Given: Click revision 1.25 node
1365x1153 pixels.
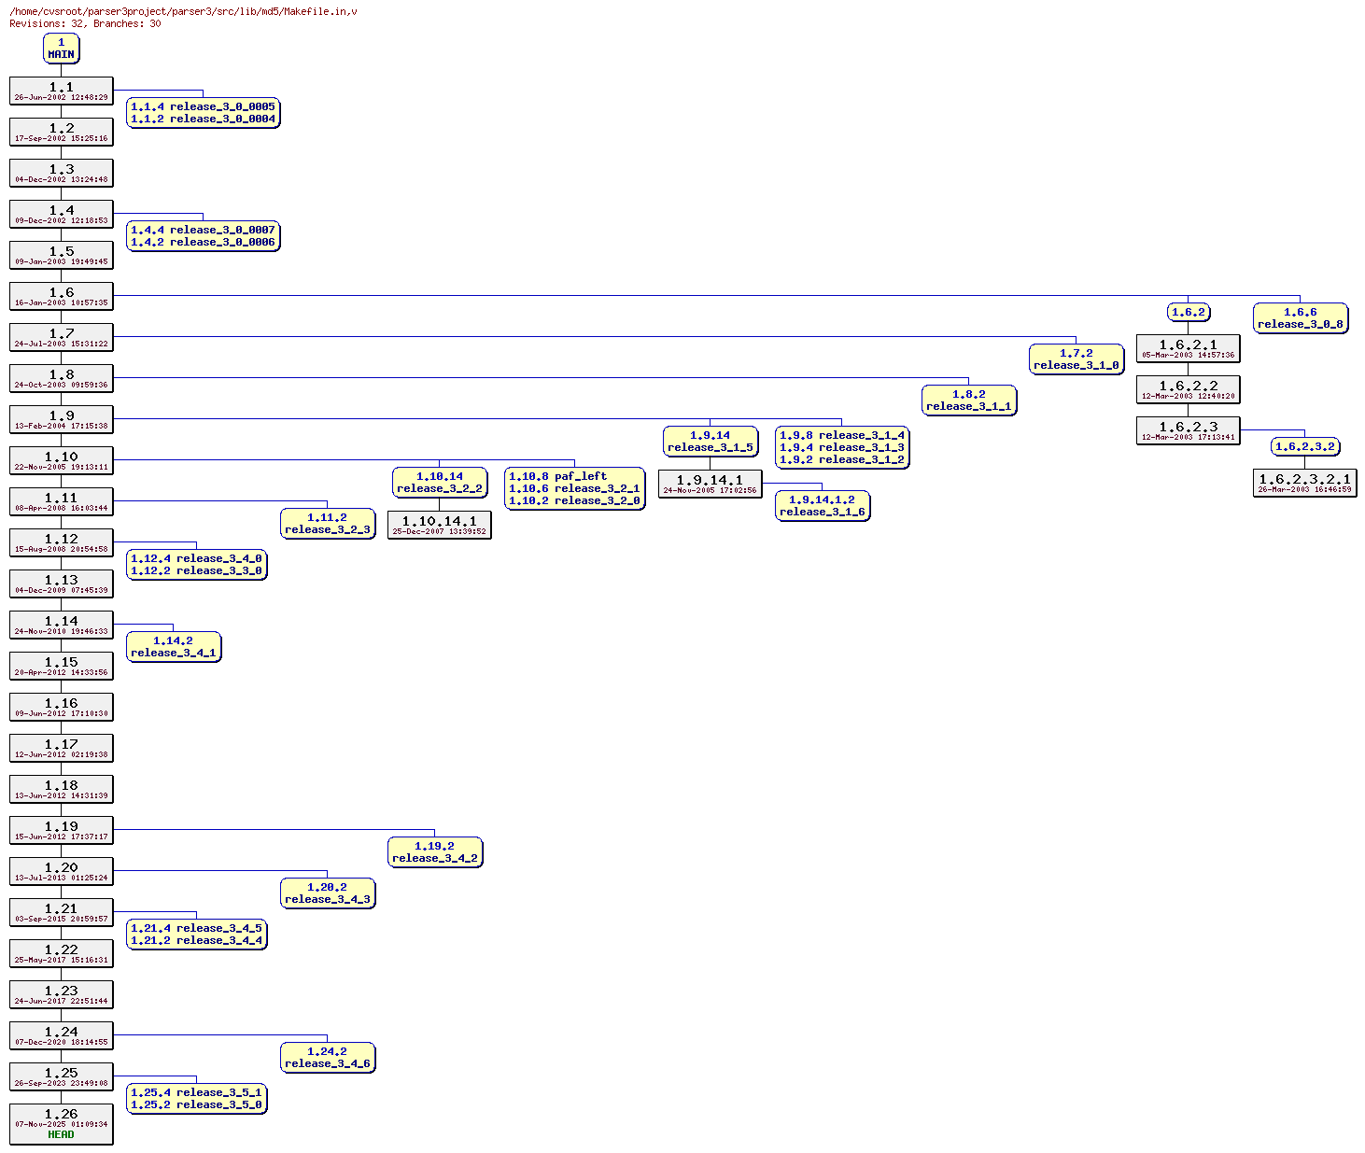Looking at the screenshot, I should coord(62,1076).
